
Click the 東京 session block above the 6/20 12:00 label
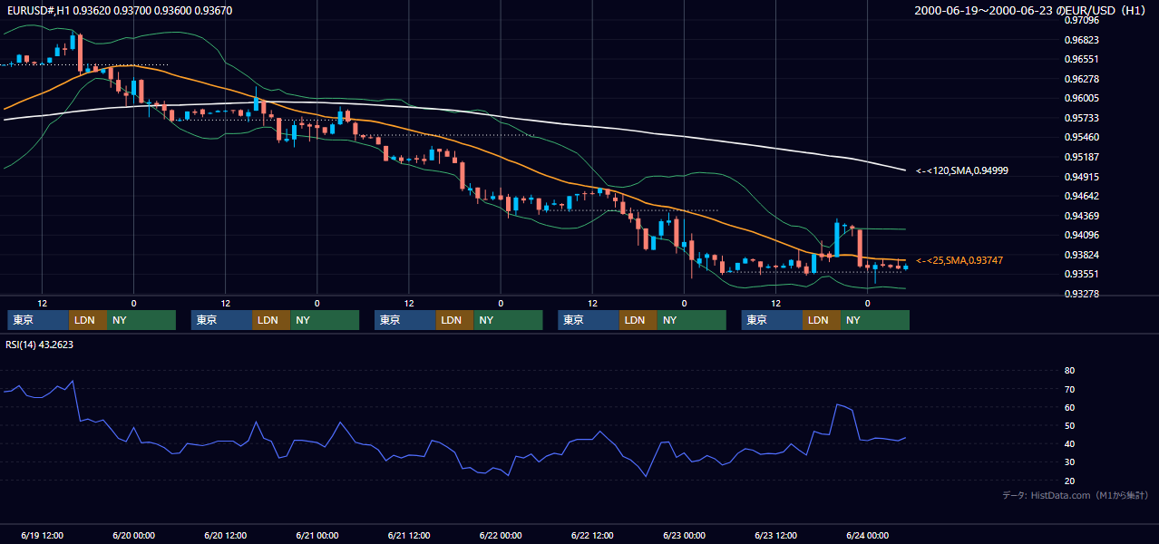[221, 320]
